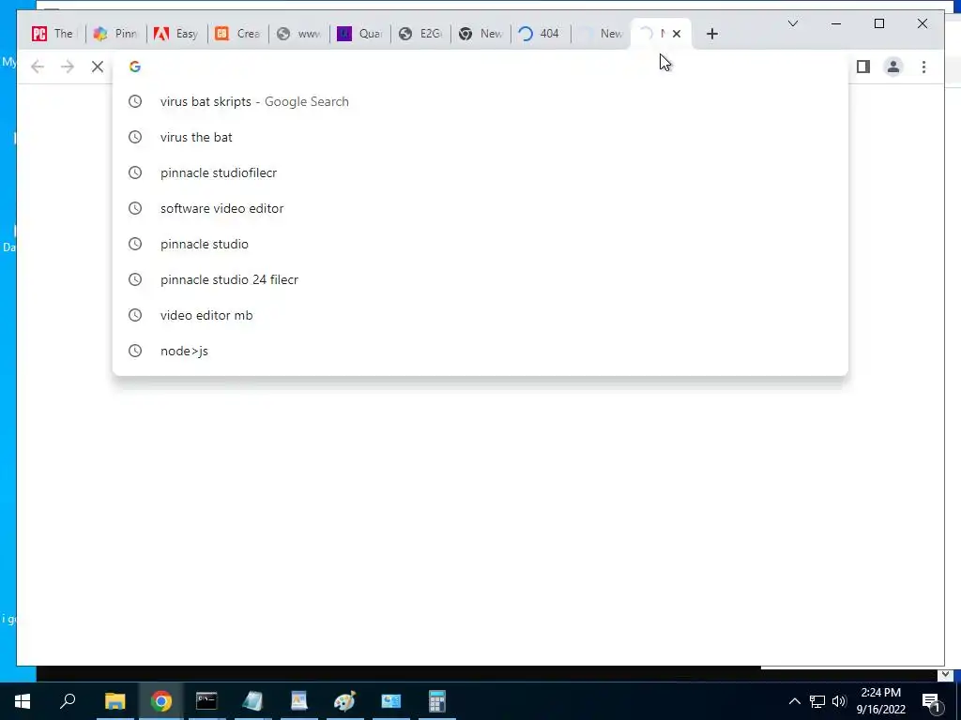
Task: Open Command Prompt from taskbar
Action: tap(206, 701)
